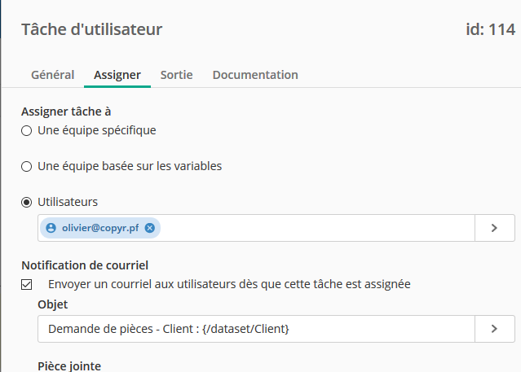Expand the Utilisateurs field chevron

[x=494, y=228]
